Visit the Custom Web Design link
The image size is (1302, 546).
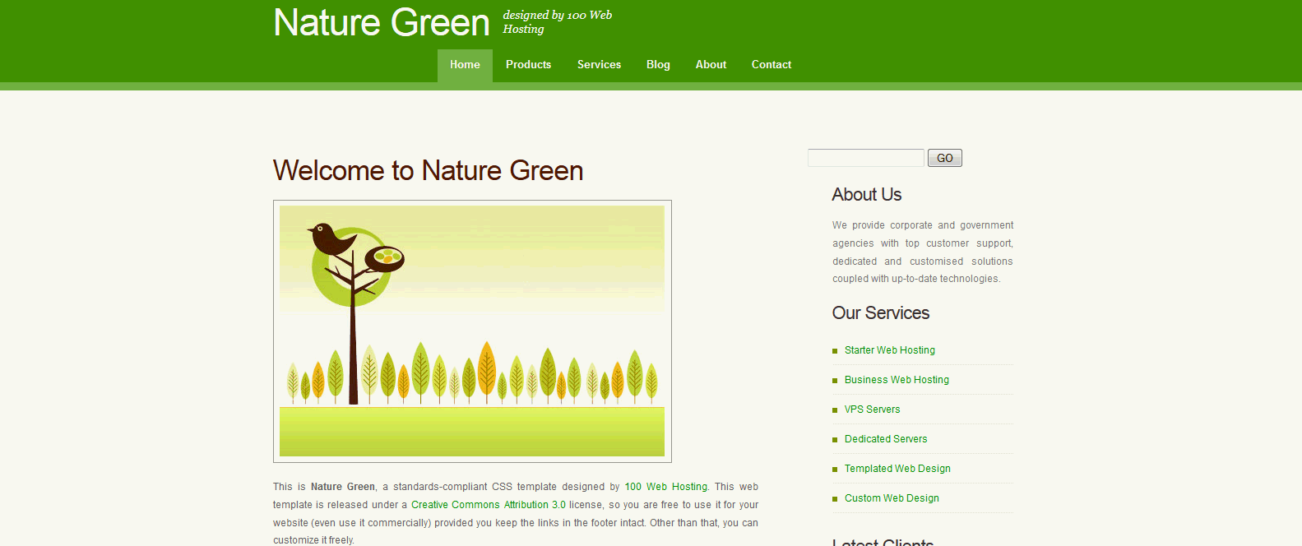point(892,498)
